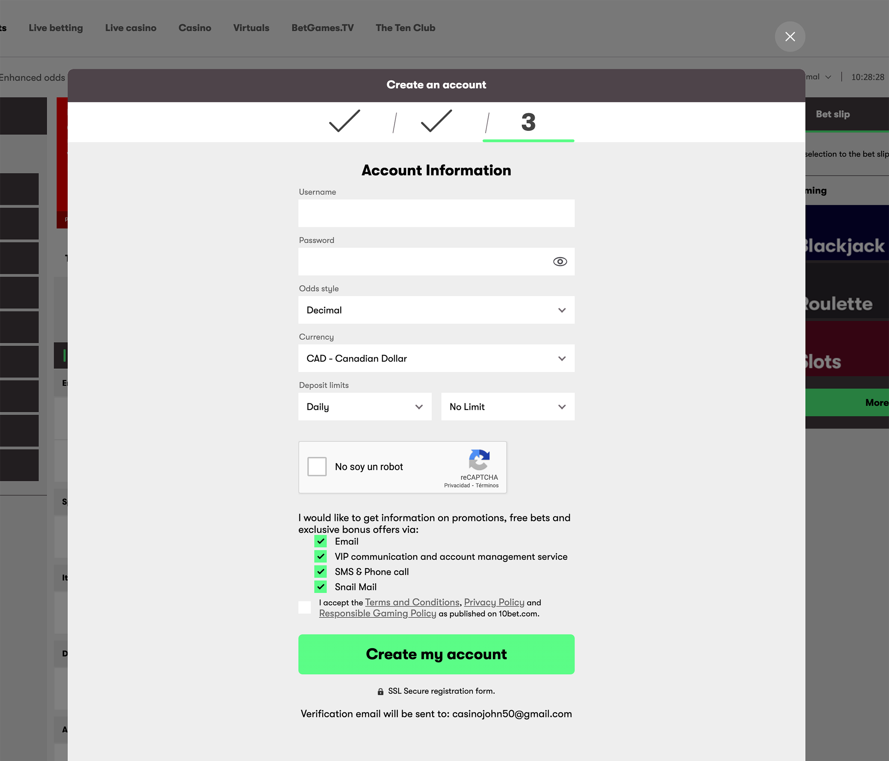Open the Daily deposit period dropdown
The width and height of the screenshot is (889, 761).
coord(365,407)
